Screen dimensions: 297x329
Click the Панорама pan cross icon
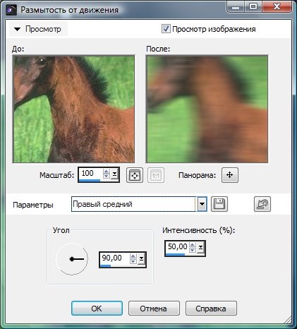point(230,175)
